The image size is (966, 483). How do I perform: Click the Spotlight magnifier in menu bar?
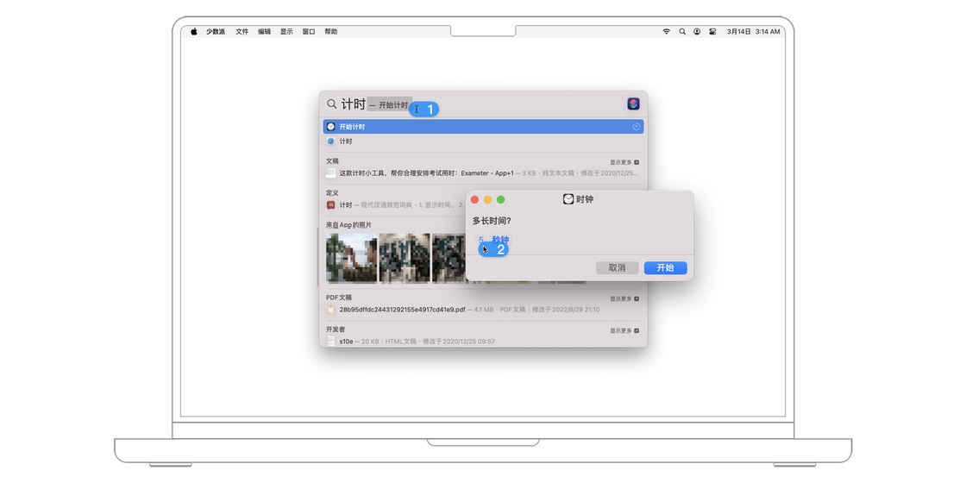pos(682,31)
